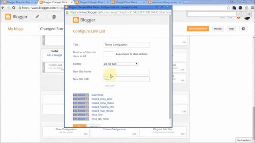Click the find-in-page text box

pyautogui.click(x=212, y=14)
